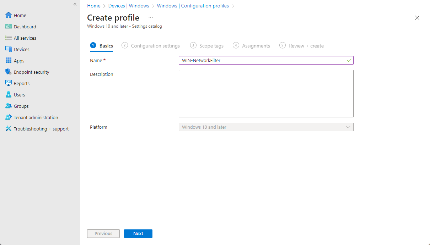Go to Scope tags step
The image size is (430, 245).
tap(207, 46)
